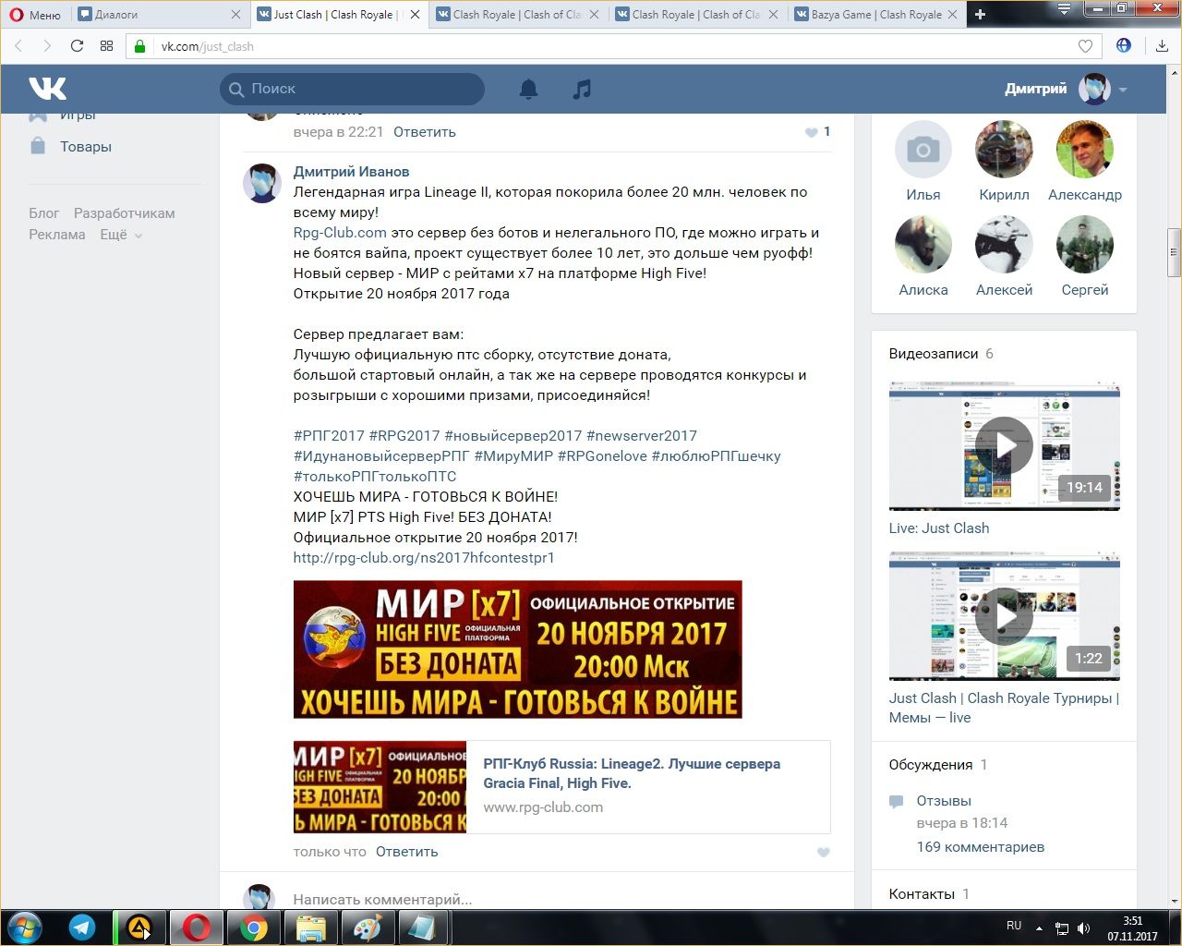Expand the Дмитрий profile menu in header

point(1066,89)
